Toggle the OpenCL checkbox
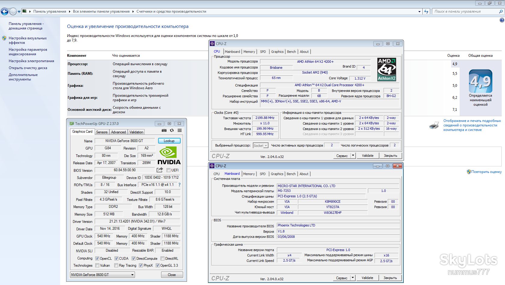505x285 pixels. pyautogui.click(x=97, y=259)
